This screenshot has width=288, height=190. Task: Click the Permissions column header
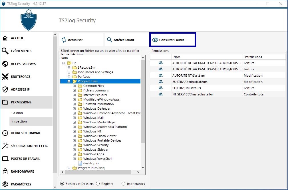point(264,57)
